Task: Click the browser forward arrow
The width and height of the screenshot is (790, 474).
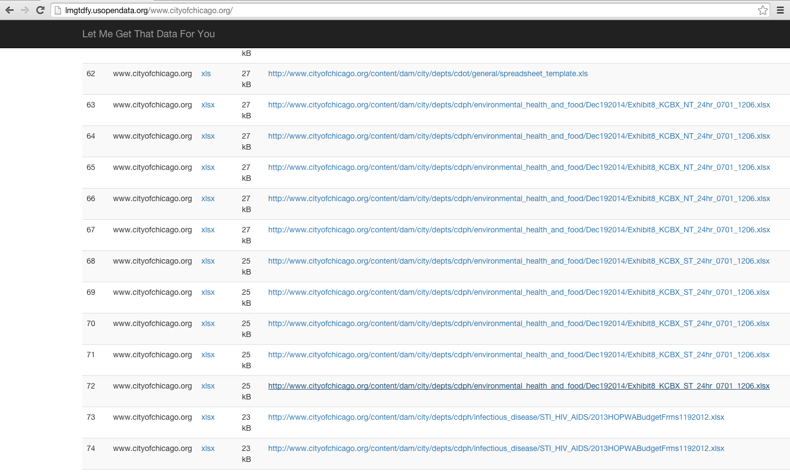Action: pyautogui.click(x=25, y=10)
